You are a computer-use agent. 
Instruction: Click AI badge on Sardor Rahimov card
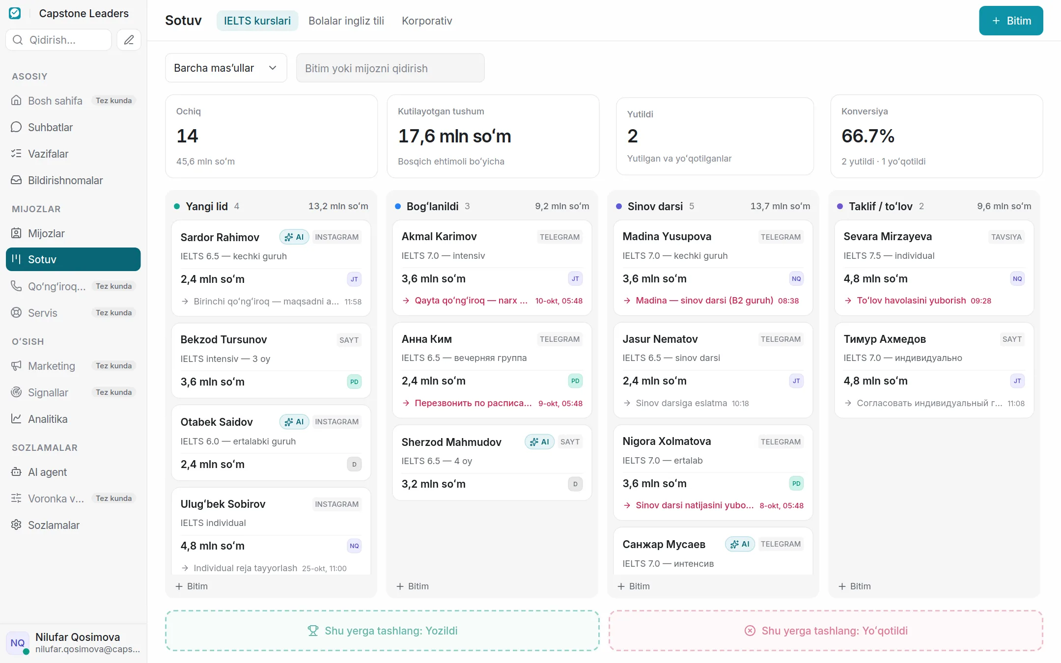click(294, 237)
